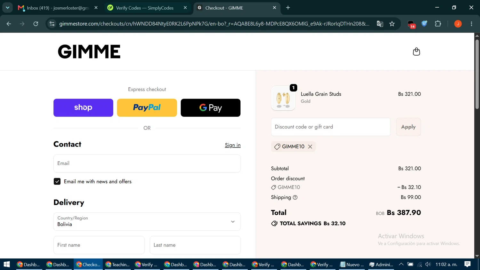Click the Last name field
The image size is (480, 270).
click(195, 245)
